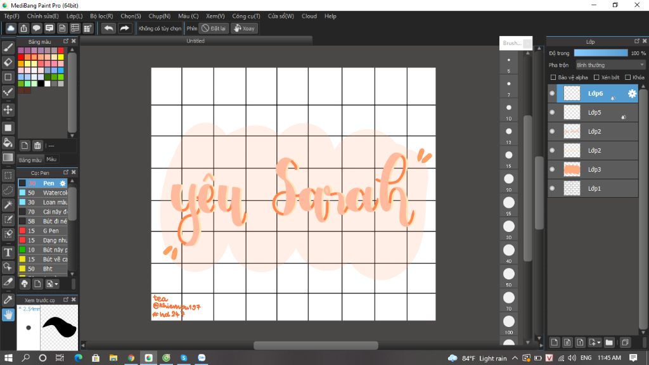This screenshot has height=365, width=649.
Task: Click the Redo arrow in toolbar
Action: [124, 28]
